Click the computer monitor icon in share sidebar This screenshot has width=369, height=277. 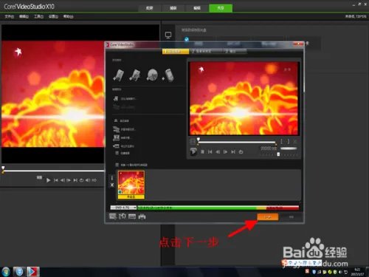click(168, 35)
